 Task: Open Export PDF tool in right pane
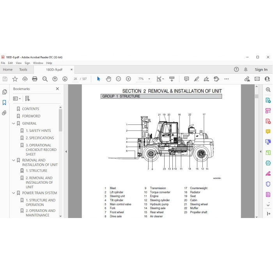point(268,100)
